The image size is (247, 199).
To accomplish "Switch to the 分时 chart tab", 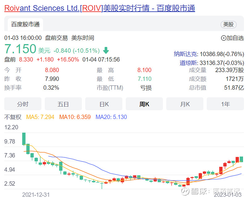I will click(23, 104).
